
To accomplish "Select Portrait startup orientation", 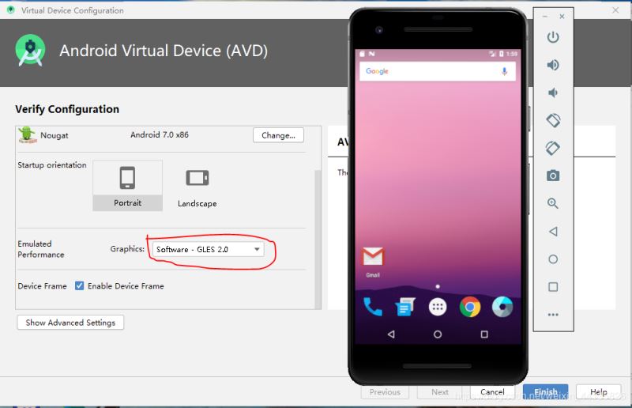I will [128, 186].
